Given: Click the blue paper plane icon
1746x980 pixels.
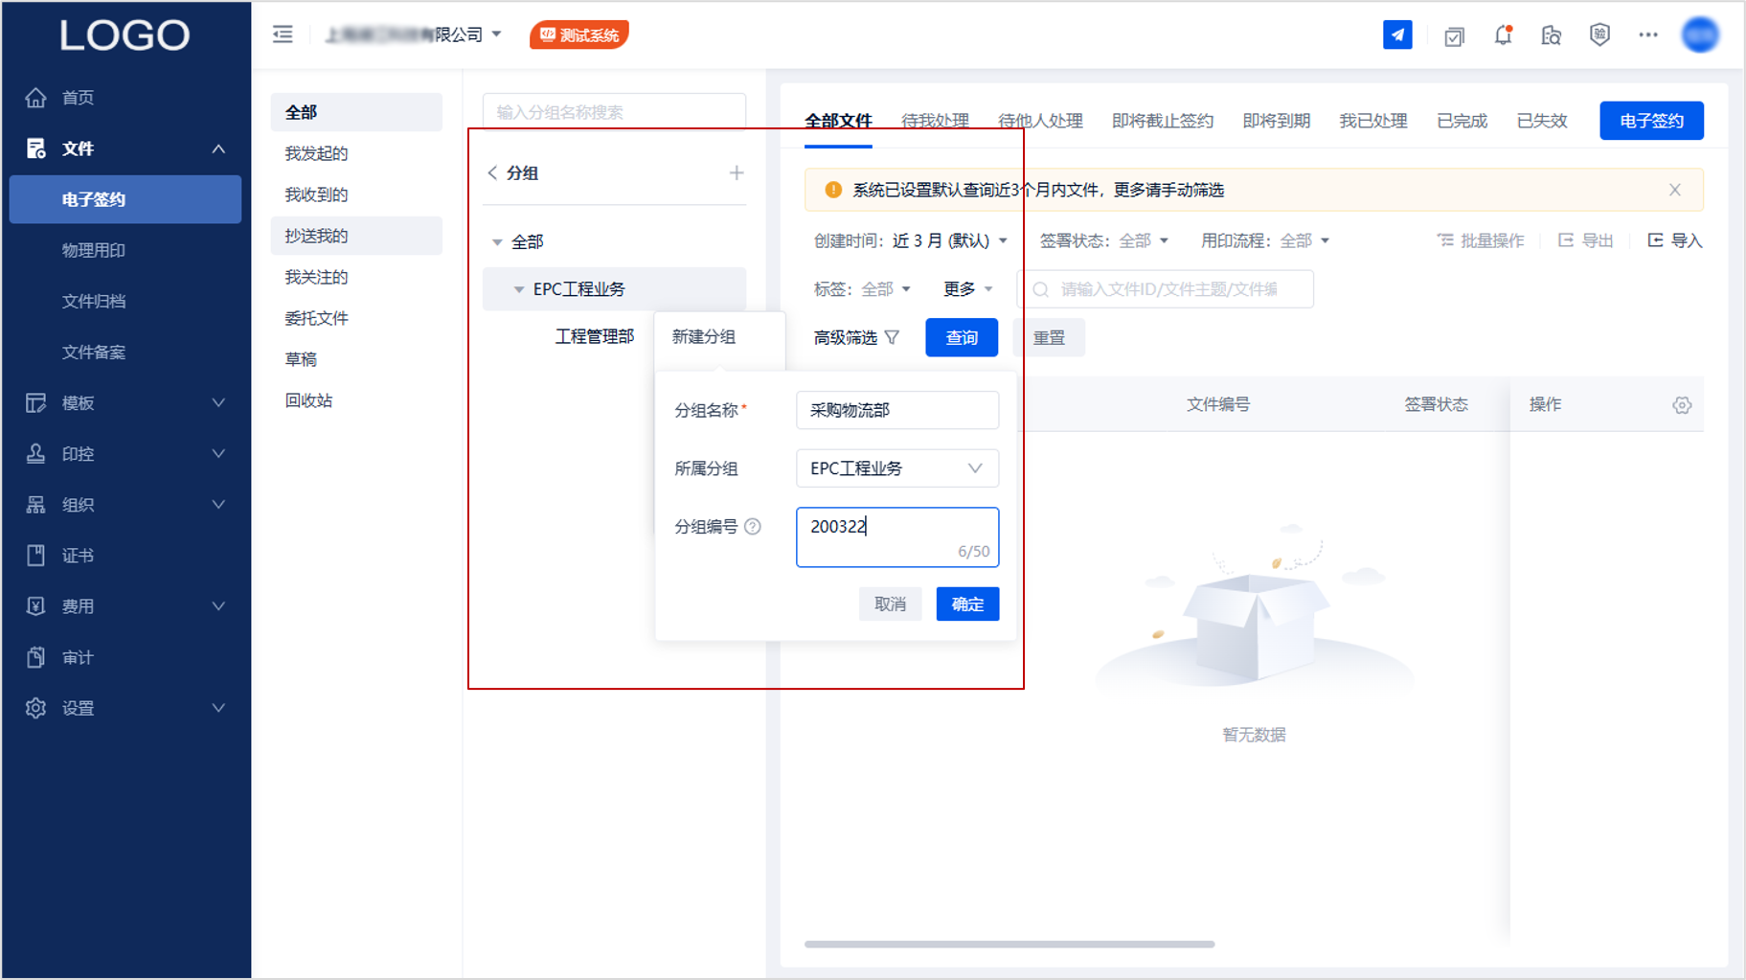Looking at the screenshot, I should coord(1397,35).
